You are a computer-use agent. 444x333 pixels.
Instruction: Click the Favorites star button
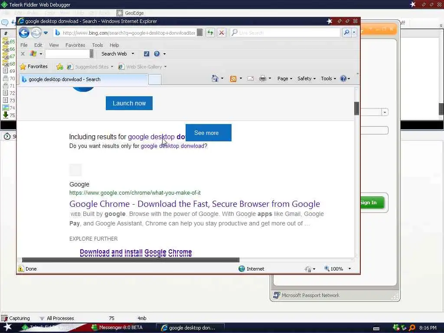34,66
